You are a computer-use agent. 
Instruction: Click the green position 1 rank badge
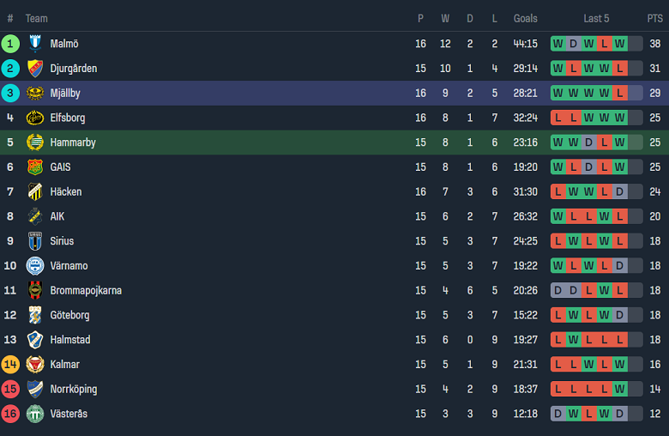(10, 44)
